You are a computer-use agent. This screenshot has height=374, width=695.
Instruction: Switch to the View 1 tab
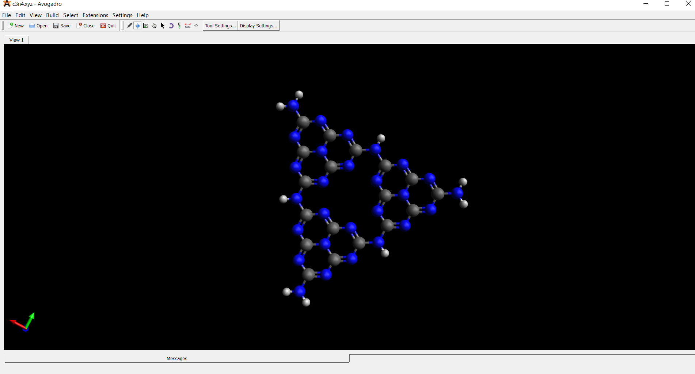click(x=16, y=40)
